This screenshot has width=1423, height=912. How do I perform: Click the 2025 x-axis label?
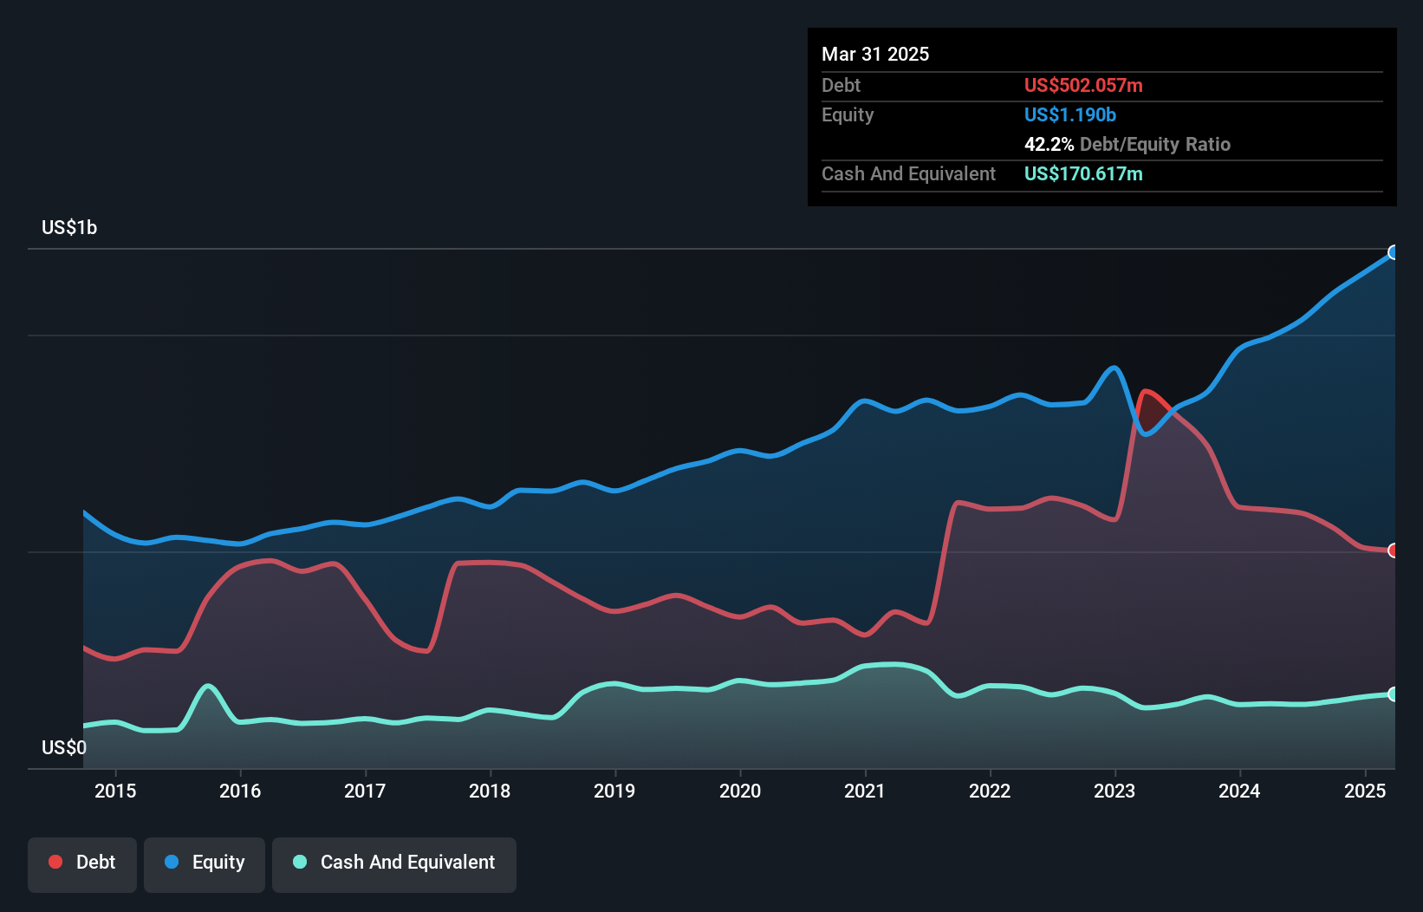(1365, 791)
